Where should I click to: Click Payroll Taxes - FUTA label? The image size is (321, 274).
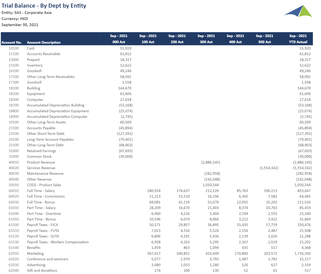coord(43,231)
